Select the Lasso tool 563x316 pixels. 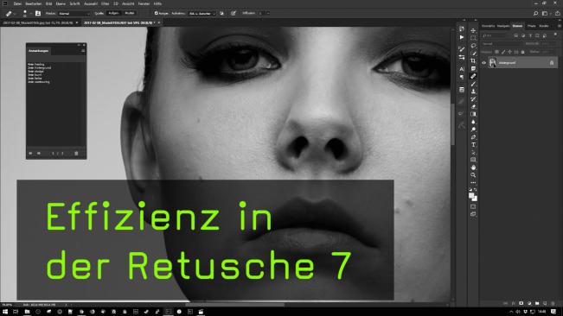473,46
